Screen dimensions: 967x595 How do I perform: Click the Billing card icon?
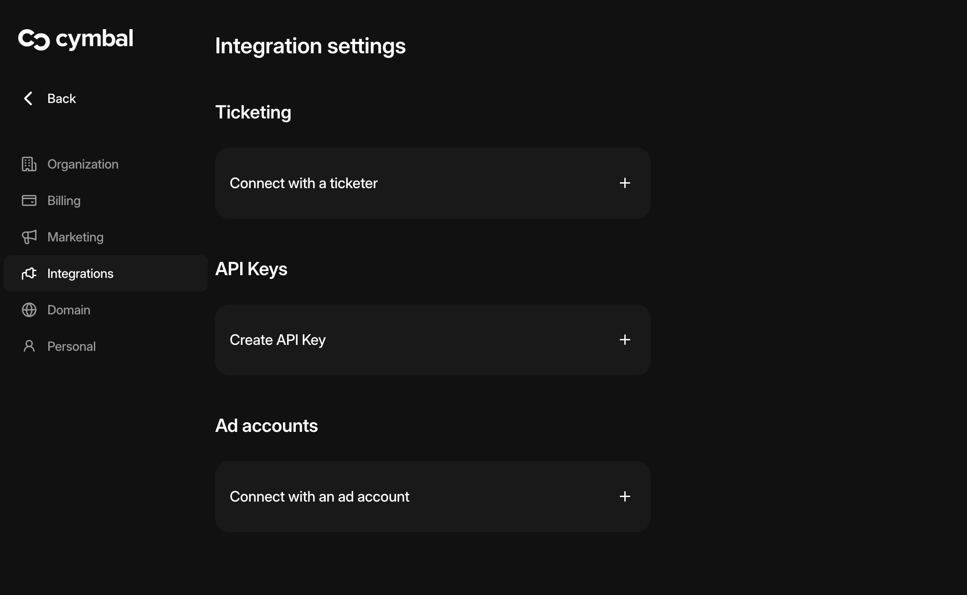tap(29, 200)
